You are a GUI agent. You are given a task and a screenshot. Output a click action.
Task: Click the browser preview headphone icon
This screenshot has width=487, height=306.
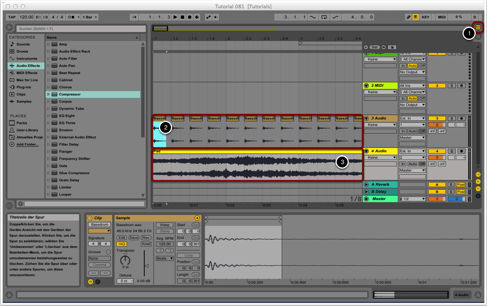click(21, 204)
